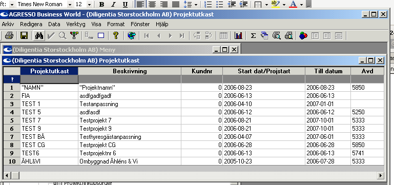Toggle justify alignment button
This screenshot has height=185, width=394.
[x=176, y=4]
